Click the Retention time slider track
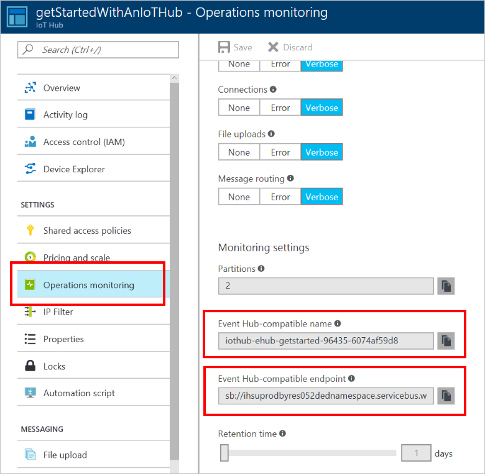The width and height of the screenshot is (485, 474). click(x=312, y=453)
